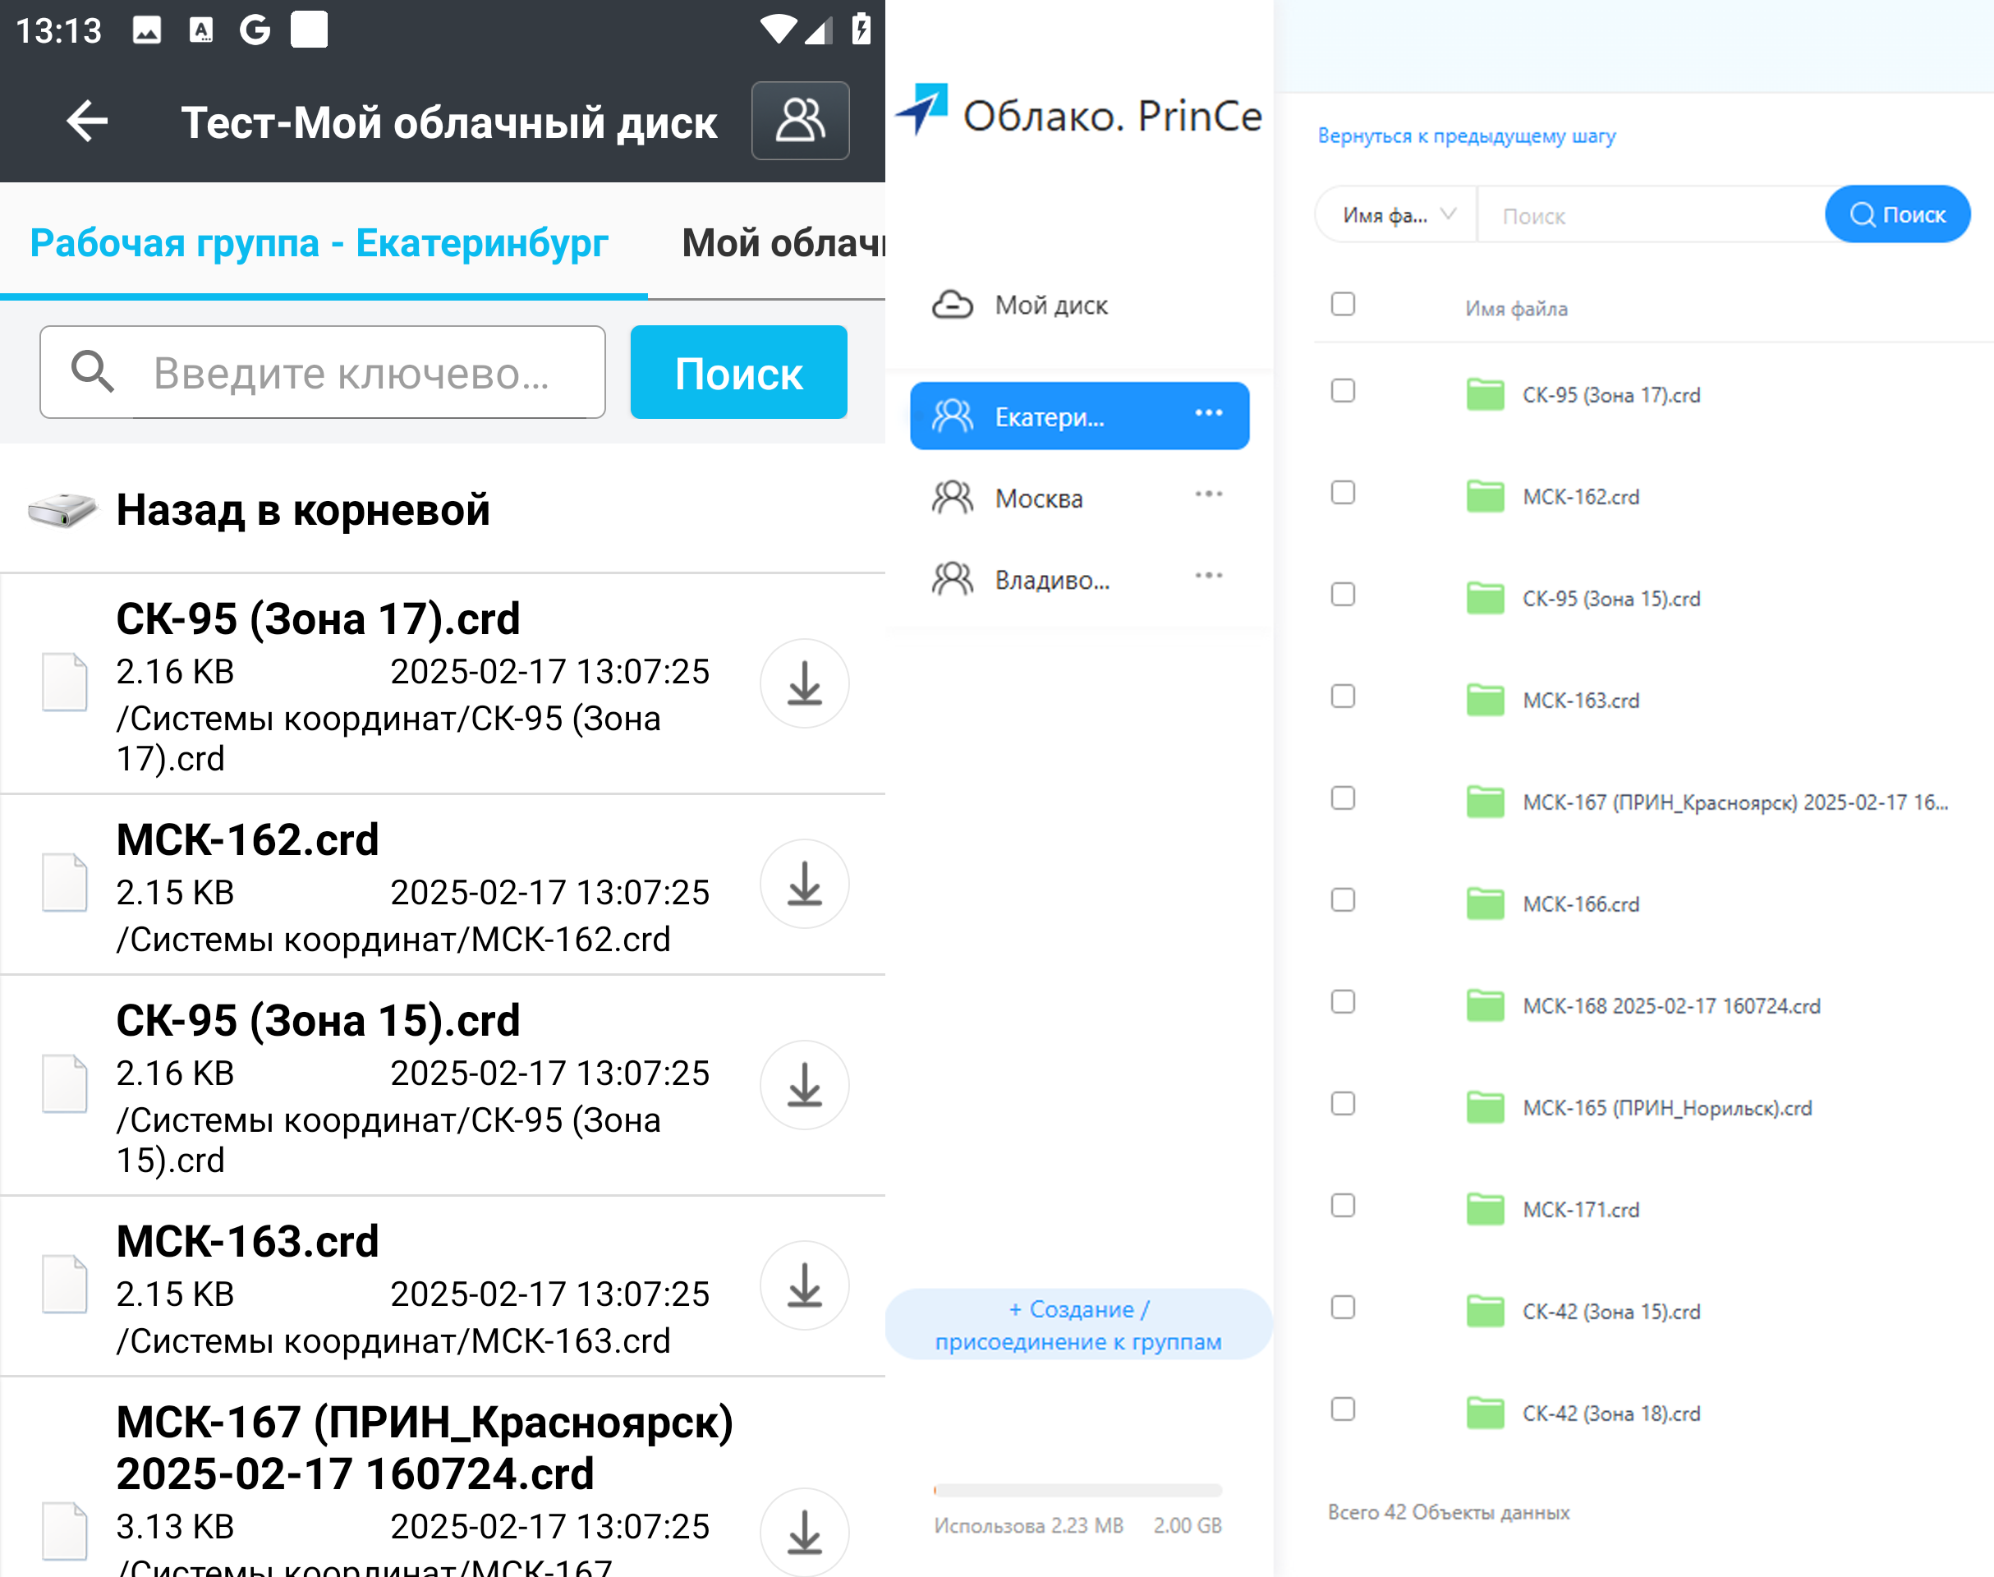
Task: Switch to the Мой облачный диск tab
Action: 783,243
